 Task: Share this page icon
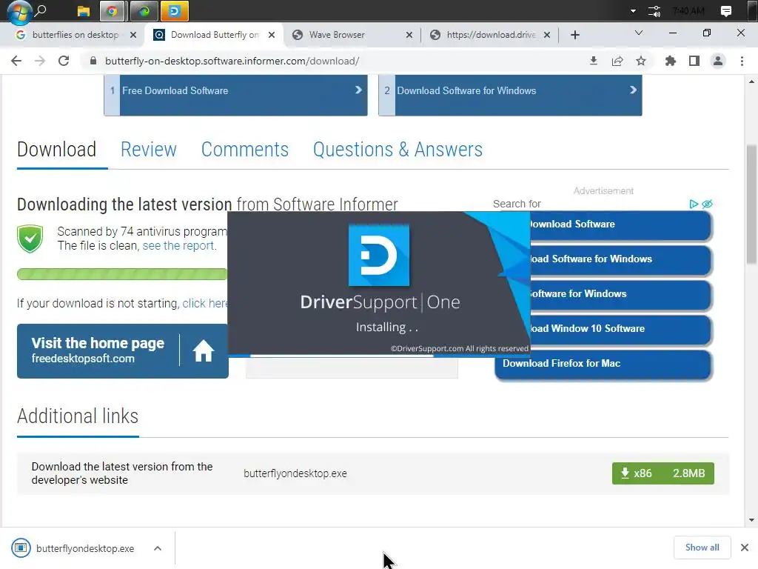coord(617,61)
